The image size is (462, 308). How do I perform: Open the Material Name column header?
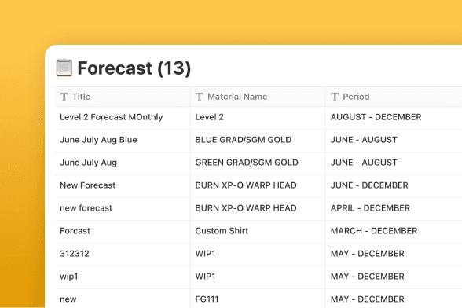point(258,97)
